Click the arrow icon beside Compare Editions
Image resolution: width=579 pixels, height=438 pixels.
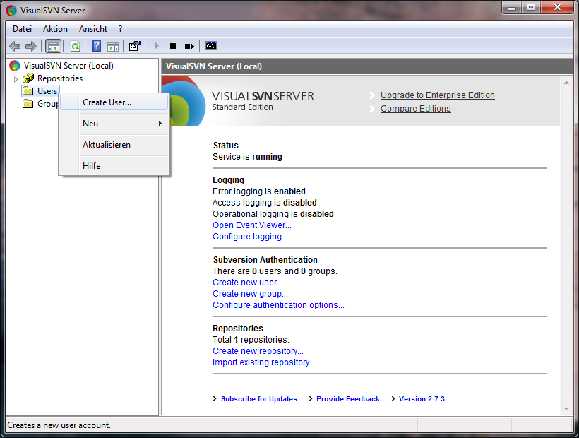372,109
